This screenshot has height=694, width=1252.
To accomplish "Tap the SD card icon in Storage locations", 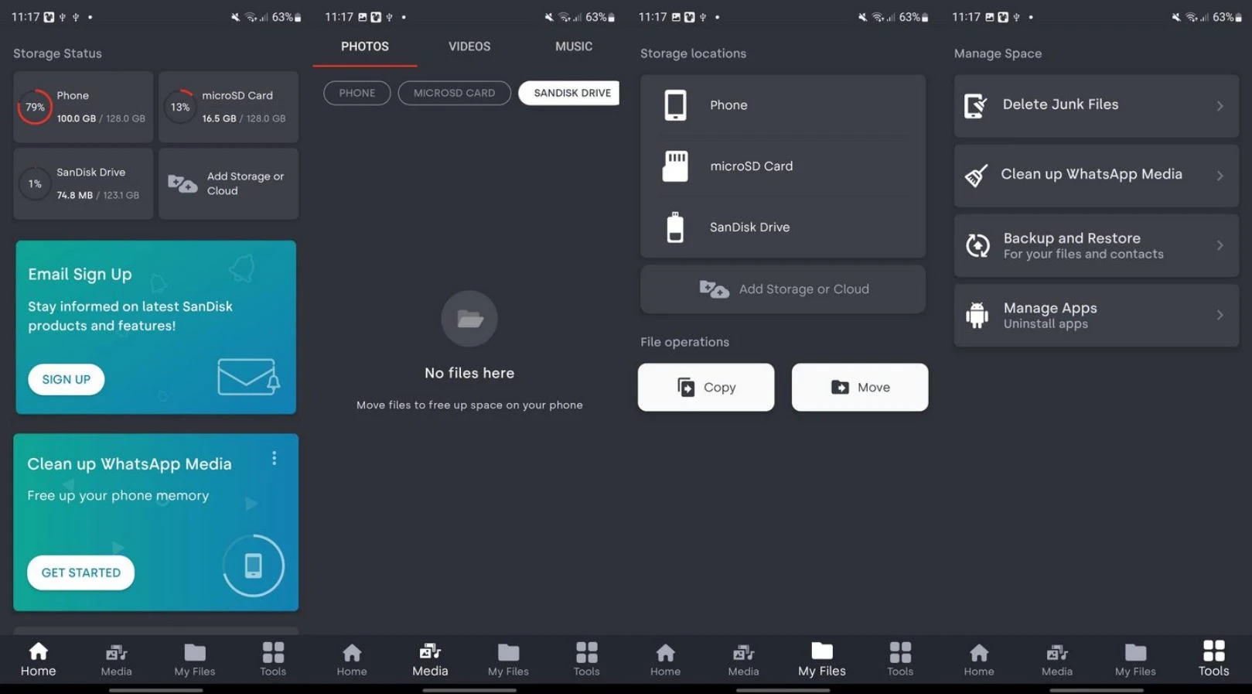I will click(675, 166).
